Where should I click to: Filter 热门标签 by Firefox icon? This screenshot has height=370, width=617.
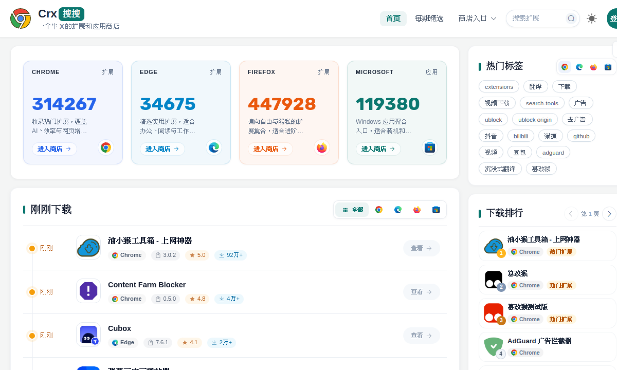594,67
